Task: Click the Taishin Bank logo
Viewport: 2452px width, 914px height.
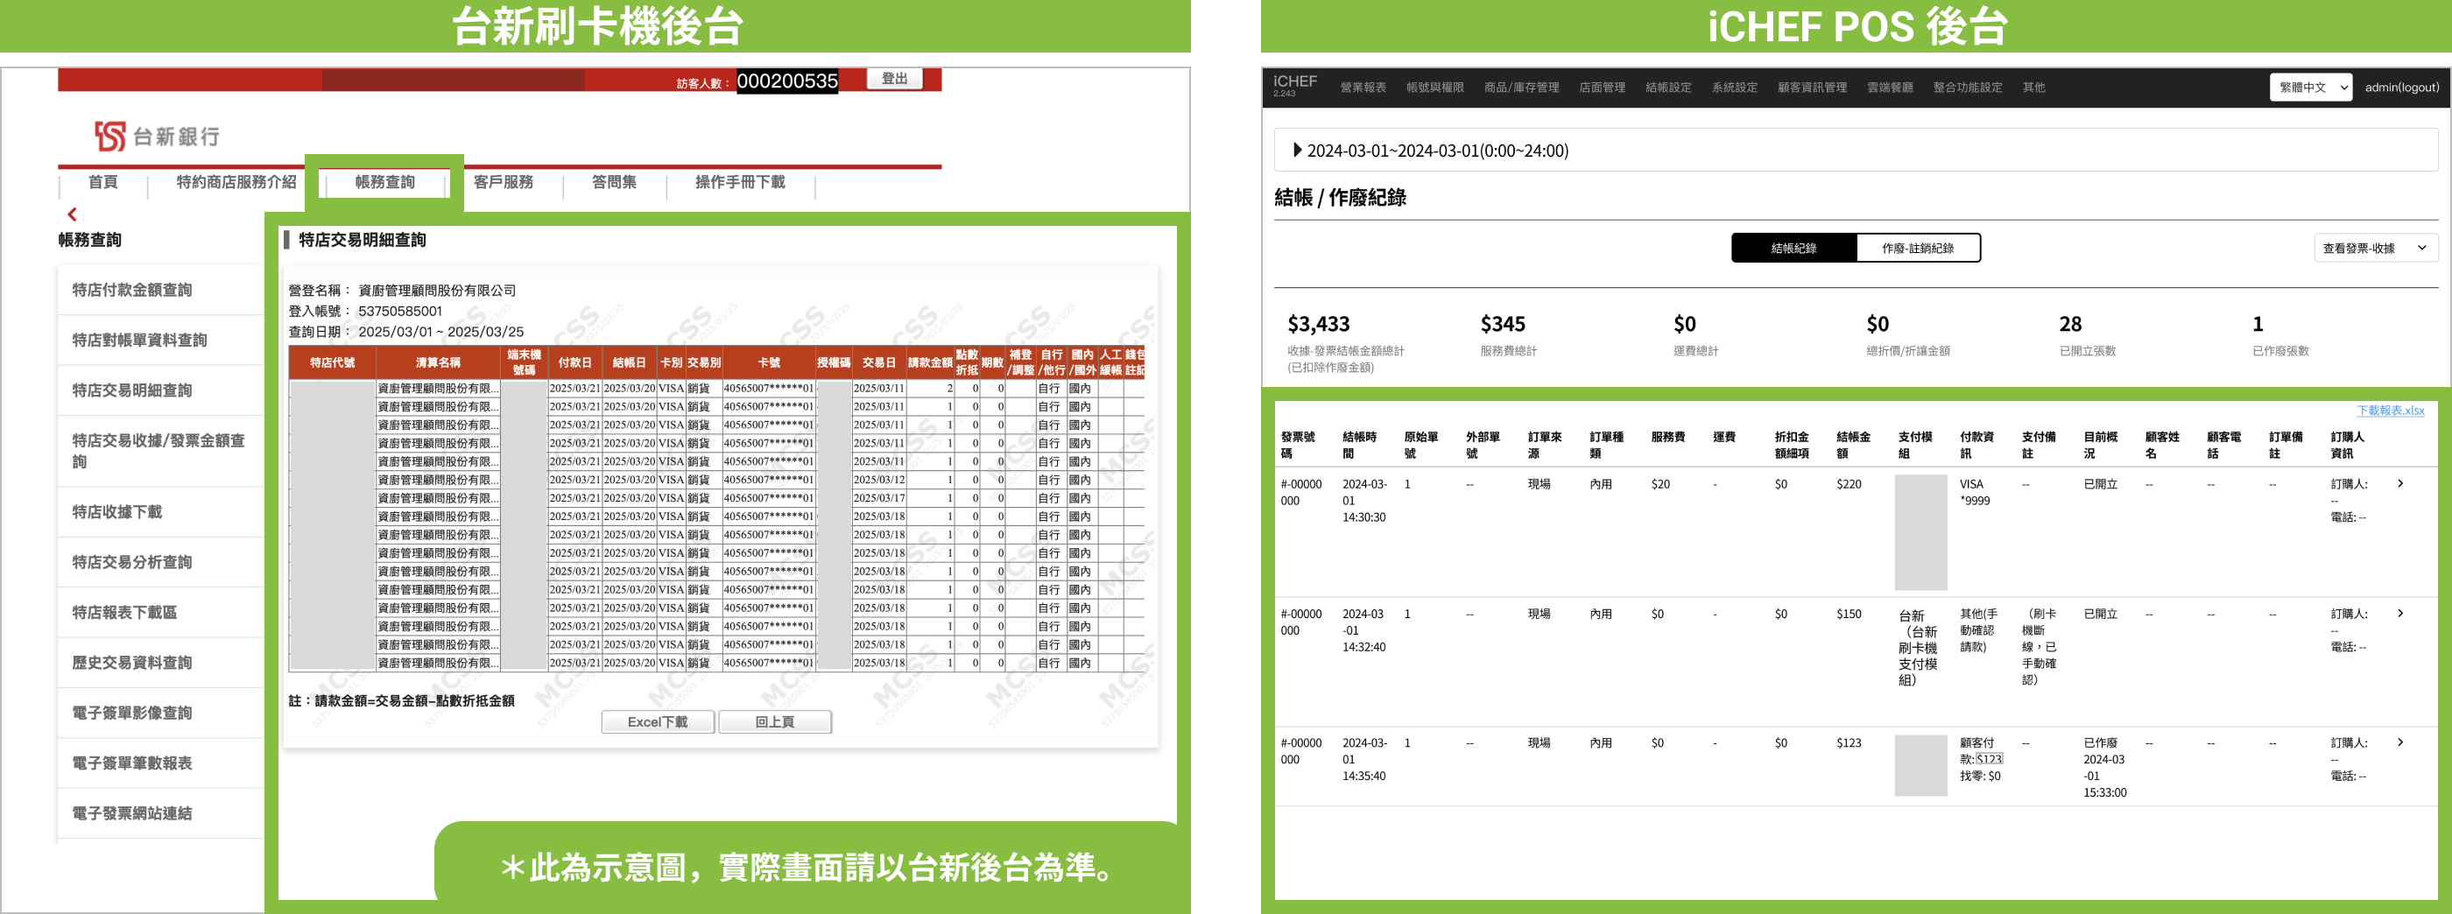Action: [x=157, y=137]
